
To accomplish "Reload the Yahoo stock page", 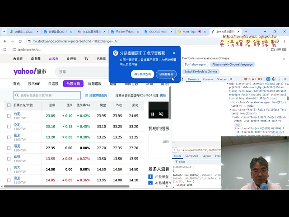I will [20, 41].
